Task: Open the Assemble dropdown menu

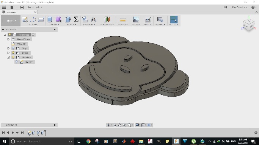Action: tap(89, 25)
